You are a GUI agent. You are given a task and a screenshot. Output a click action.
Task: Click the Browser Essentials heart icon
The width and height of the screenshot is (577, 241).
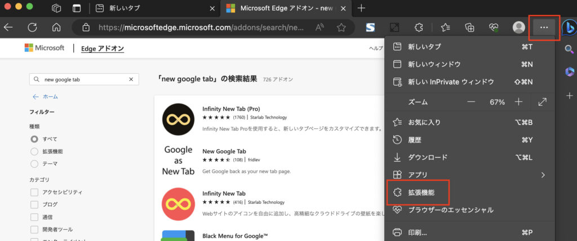point(494,27)
